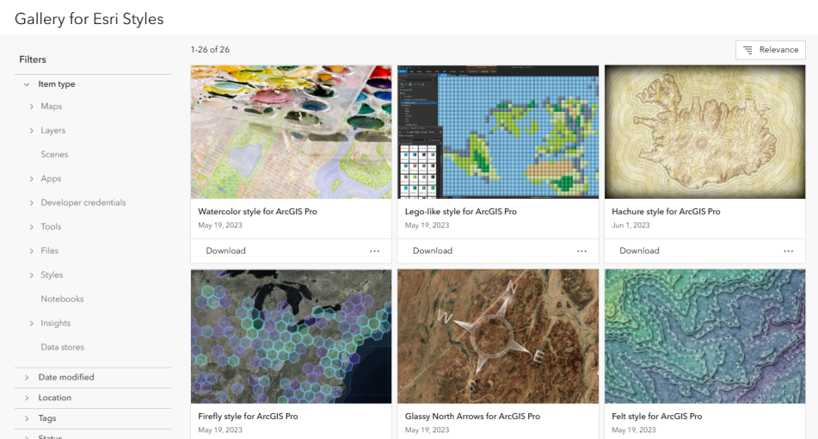Expand the Date modified filter section
This screenshot has width=818, height=439.
point(27,377)
